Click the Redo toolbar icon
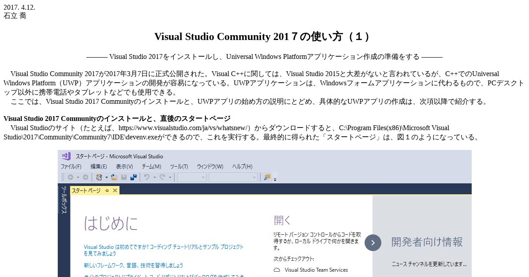The height and width of the screenshot is (277, 529). click(x=162, y=177)
